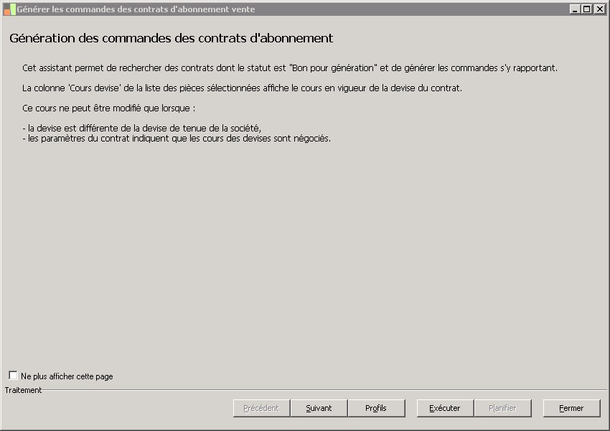Click the Traitement group label
Image resolution: width=610 pixels, height=431 pixels.
[x=24, y=390]
